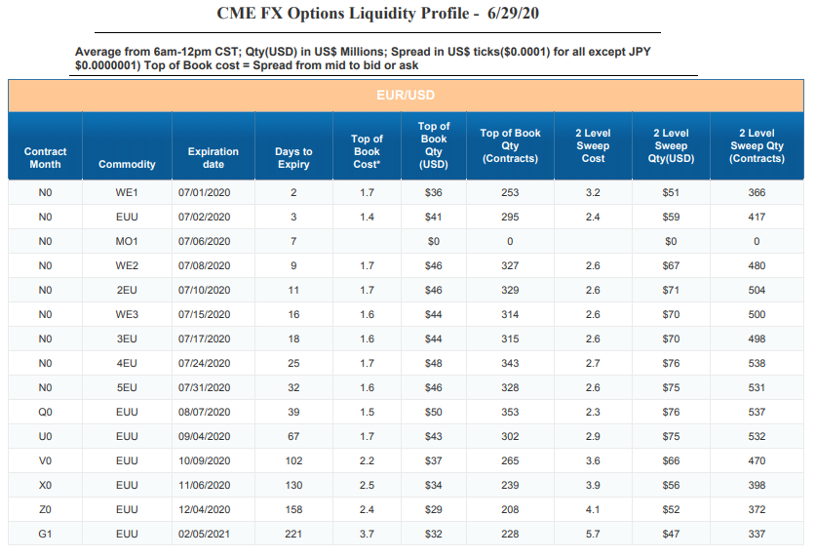Click the 02/05/2021 expiration date
This screenshot has height=558, width=816.
205,534
